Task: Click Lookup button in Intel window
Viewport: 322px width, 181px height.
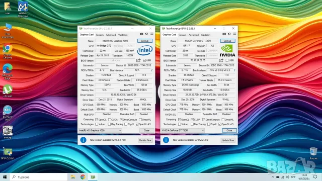Action: pyautogui.click(x=145, y=41)
